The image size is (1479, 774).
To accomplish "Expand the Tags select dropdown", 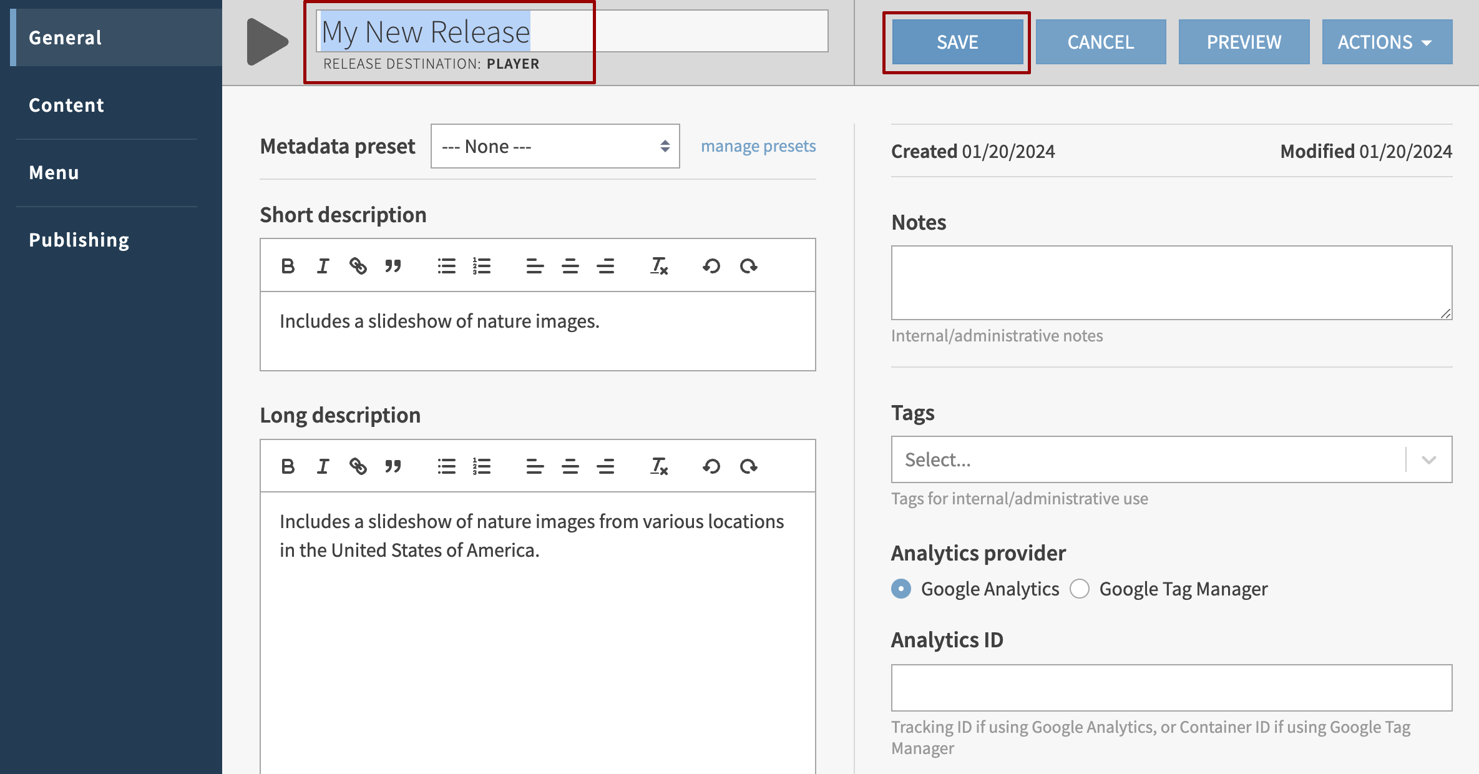I will pyautogui.click(x=1428, y=460).
